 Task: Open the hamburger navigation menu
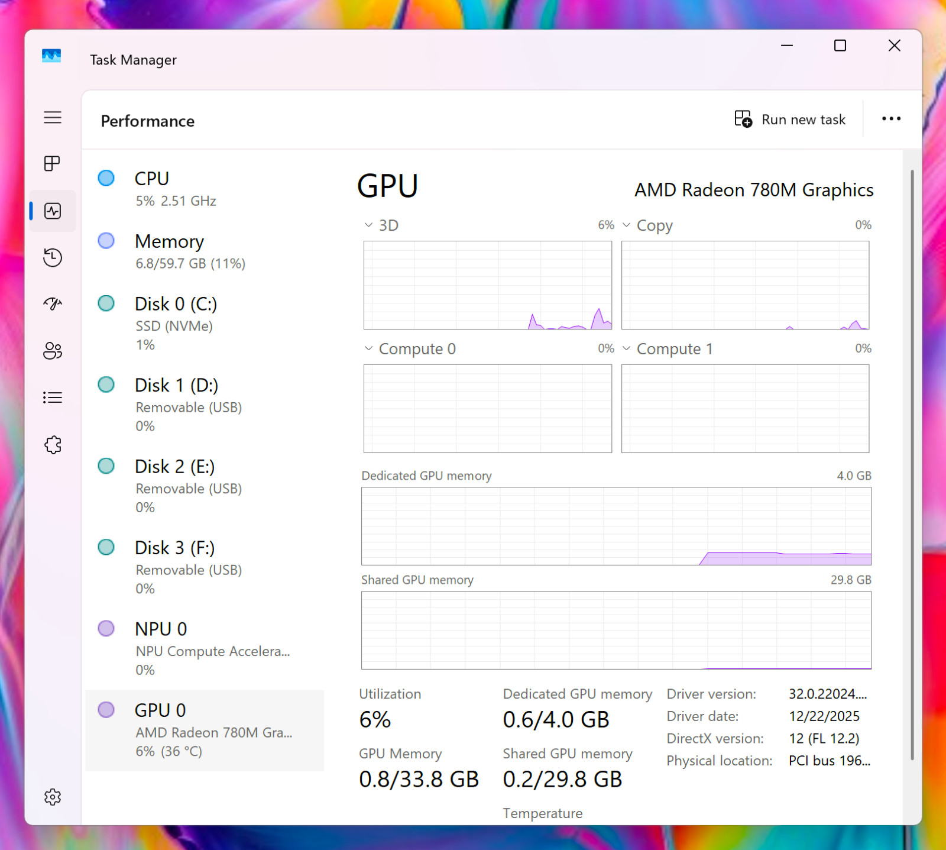pos(53,117)
